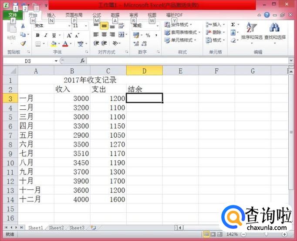Open font size 11 dropdown
The height and width of the screenshot is (241, 297).
click(86, 26)
